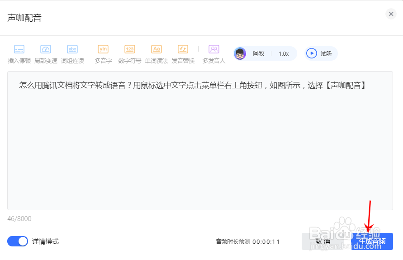Toggle the detail mode (详情模式) switch

[18, 241]
